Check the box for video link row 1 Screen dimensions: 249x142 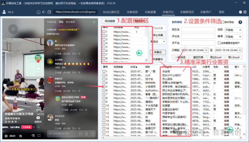point(104,32)
